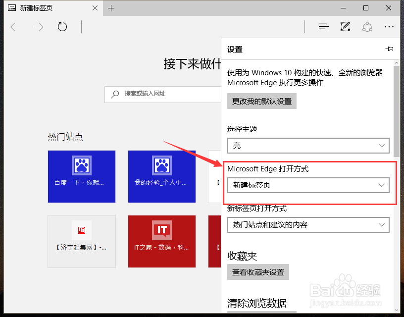Refresh the current page
Screen dimensions: 404x317
(62, 27)
